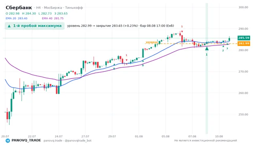Viewport: 259px width, 145px height.
Task: Click the 1-й пробой максимума badge
Action: coord(34,26)
